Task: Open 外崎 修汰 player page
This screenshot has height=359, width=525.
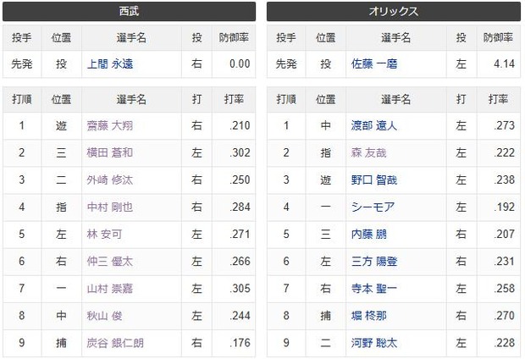Action: click(x=110, y=179)
